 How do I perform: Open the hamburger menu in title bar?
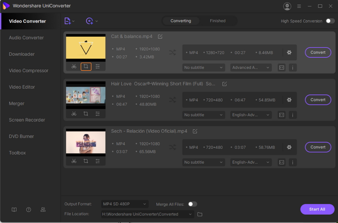(299, 6)
